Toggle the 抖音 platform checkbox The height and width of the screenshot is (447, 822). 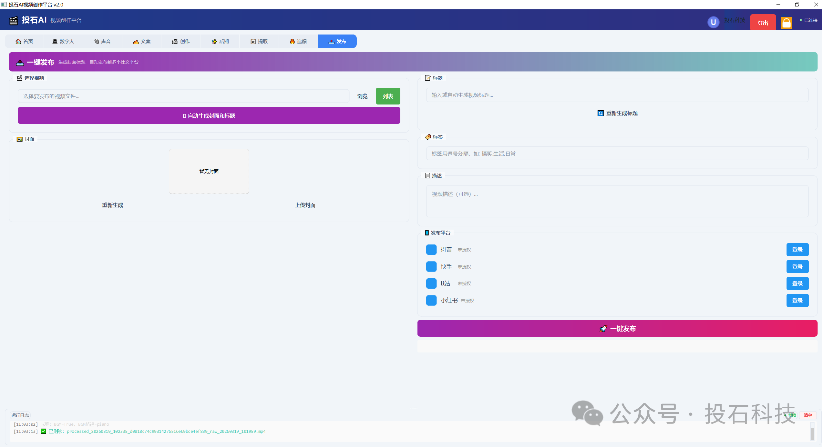pos(431,250)
